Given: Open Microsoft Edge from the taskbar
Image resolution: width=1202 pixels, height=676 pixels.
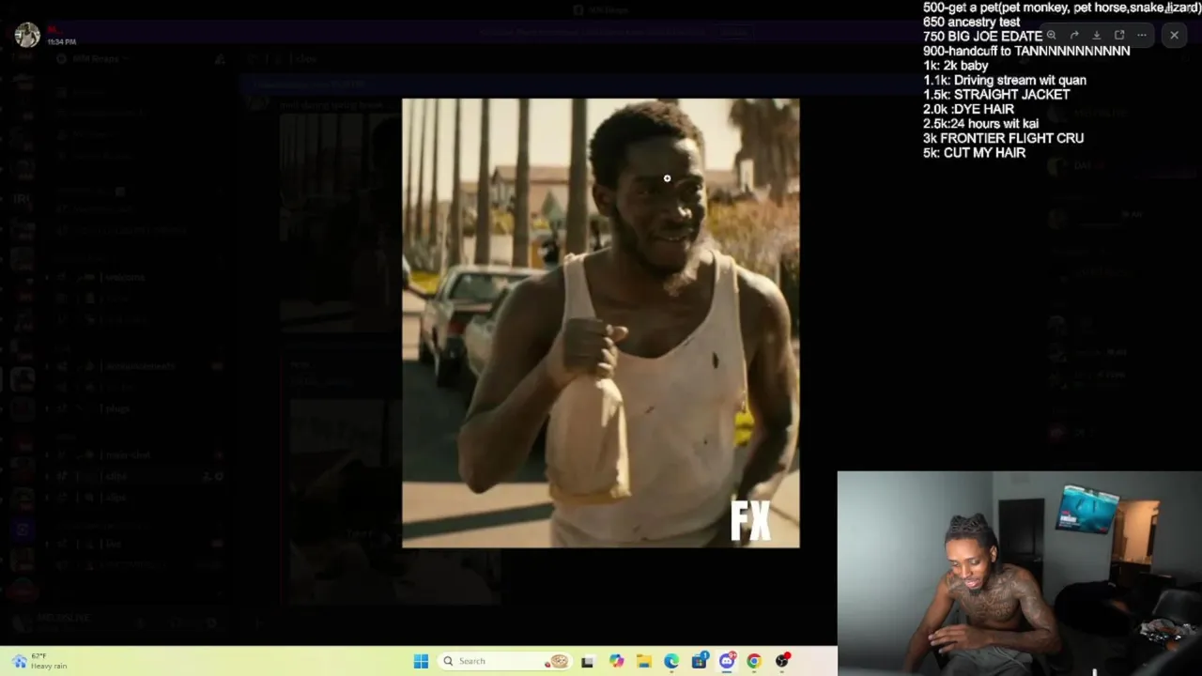Looking at the screenshot, I should (671, 661).
